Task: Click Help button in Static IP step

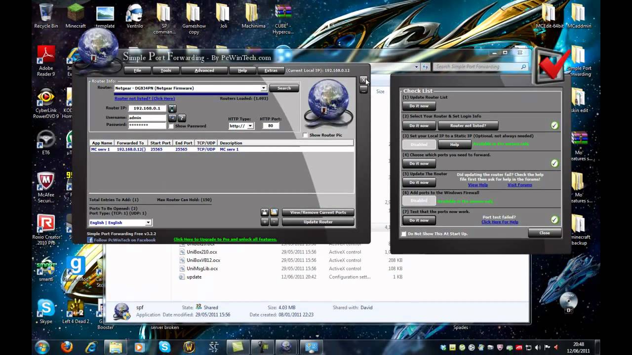Action: [x=454, y=144]
